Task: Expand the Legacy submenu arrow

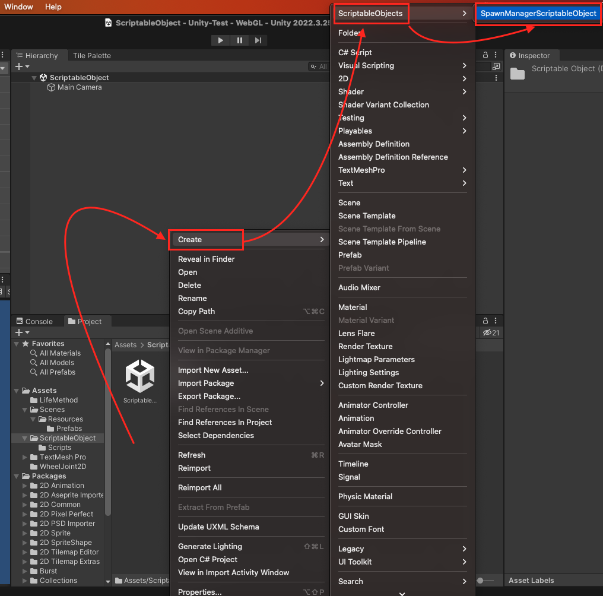Action: [464, 549]
